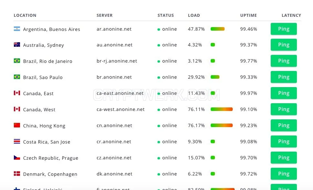Sort by the UPTIME column header
The image size is (313, 190).
[248, 15]
